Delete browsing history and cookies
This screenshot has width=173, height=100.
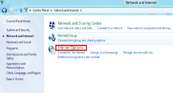point(79,57)
